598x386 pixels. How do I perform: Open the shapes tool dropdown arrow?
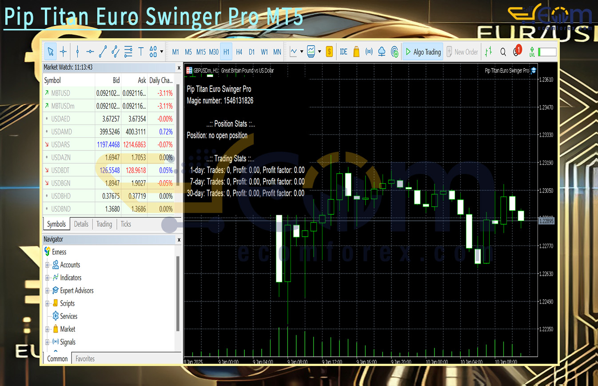click(162, 52)
